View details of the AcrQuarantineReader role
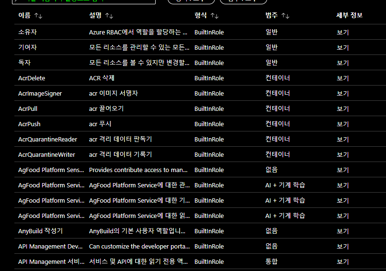The width and height of the screenshot is (386, 271). tap(343, 139)
